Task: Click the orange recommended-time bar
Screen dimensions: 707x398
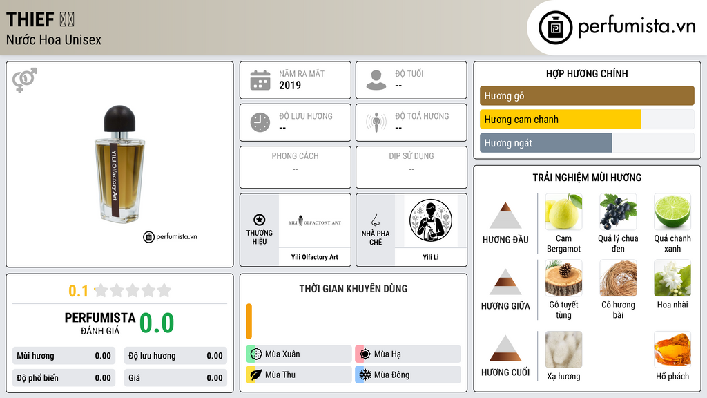Action: (x=249, y=321)
